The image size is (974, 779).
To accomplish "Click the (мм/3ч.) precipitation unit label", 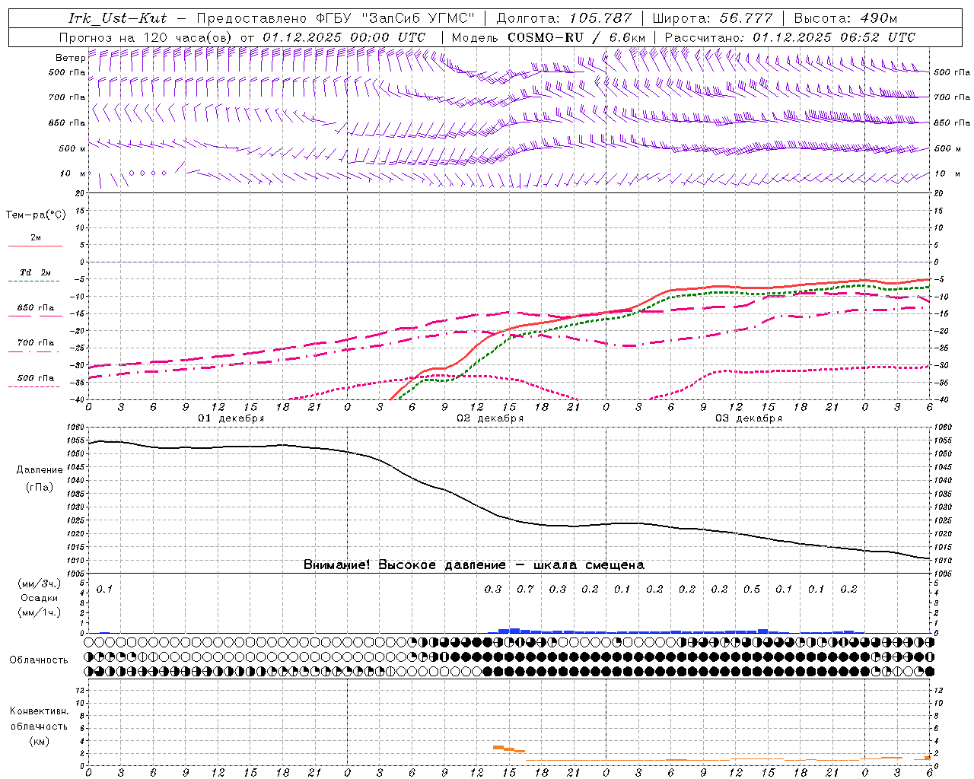I will pyautogui.click(x=38, y=583).
